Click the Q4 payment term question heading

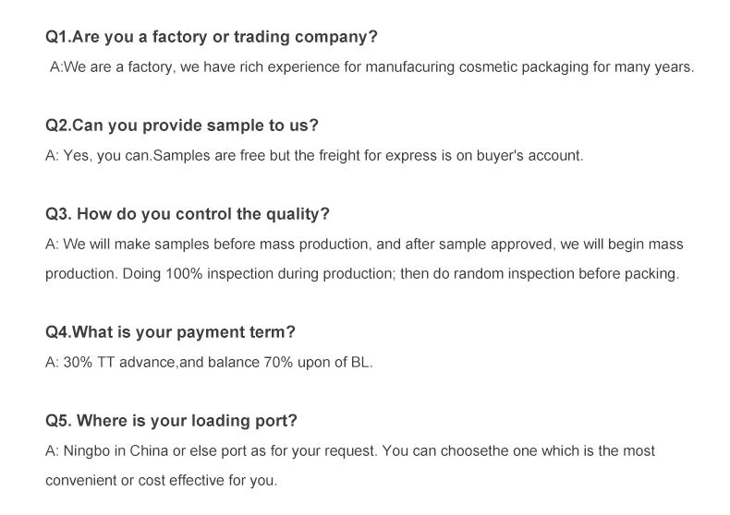[170, 333]
